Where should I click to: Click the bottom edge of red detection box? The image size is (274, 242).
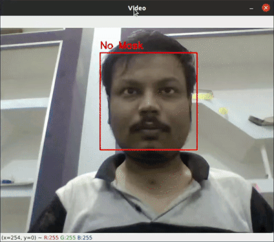point(149,150)
